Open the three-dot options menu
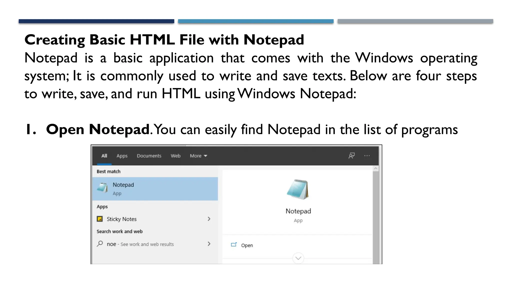 [367, 156]
